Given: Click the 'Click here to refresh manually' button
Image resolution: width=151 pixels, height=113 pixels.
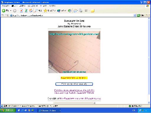Looking at the screenshot, I should click(74, 84).
